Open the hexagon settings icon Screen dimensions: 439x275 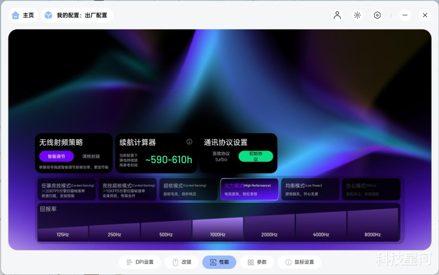click(377, 15)
